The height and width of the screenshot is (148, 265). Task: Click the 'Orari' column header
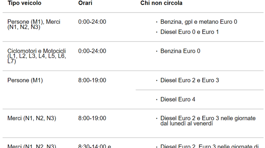tap(85, 3)
